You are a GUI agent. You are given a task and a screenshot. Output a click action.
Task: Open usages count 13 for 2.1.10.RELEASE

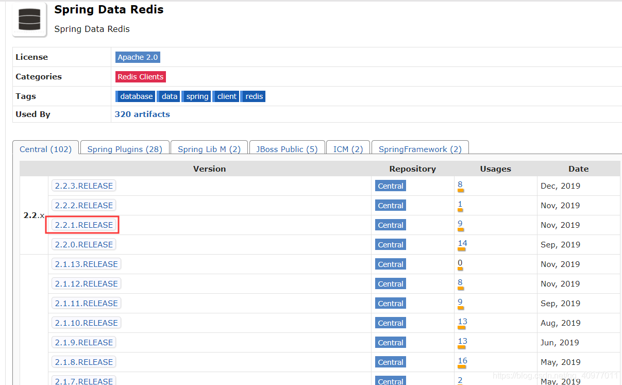click(x=462, y=322)
